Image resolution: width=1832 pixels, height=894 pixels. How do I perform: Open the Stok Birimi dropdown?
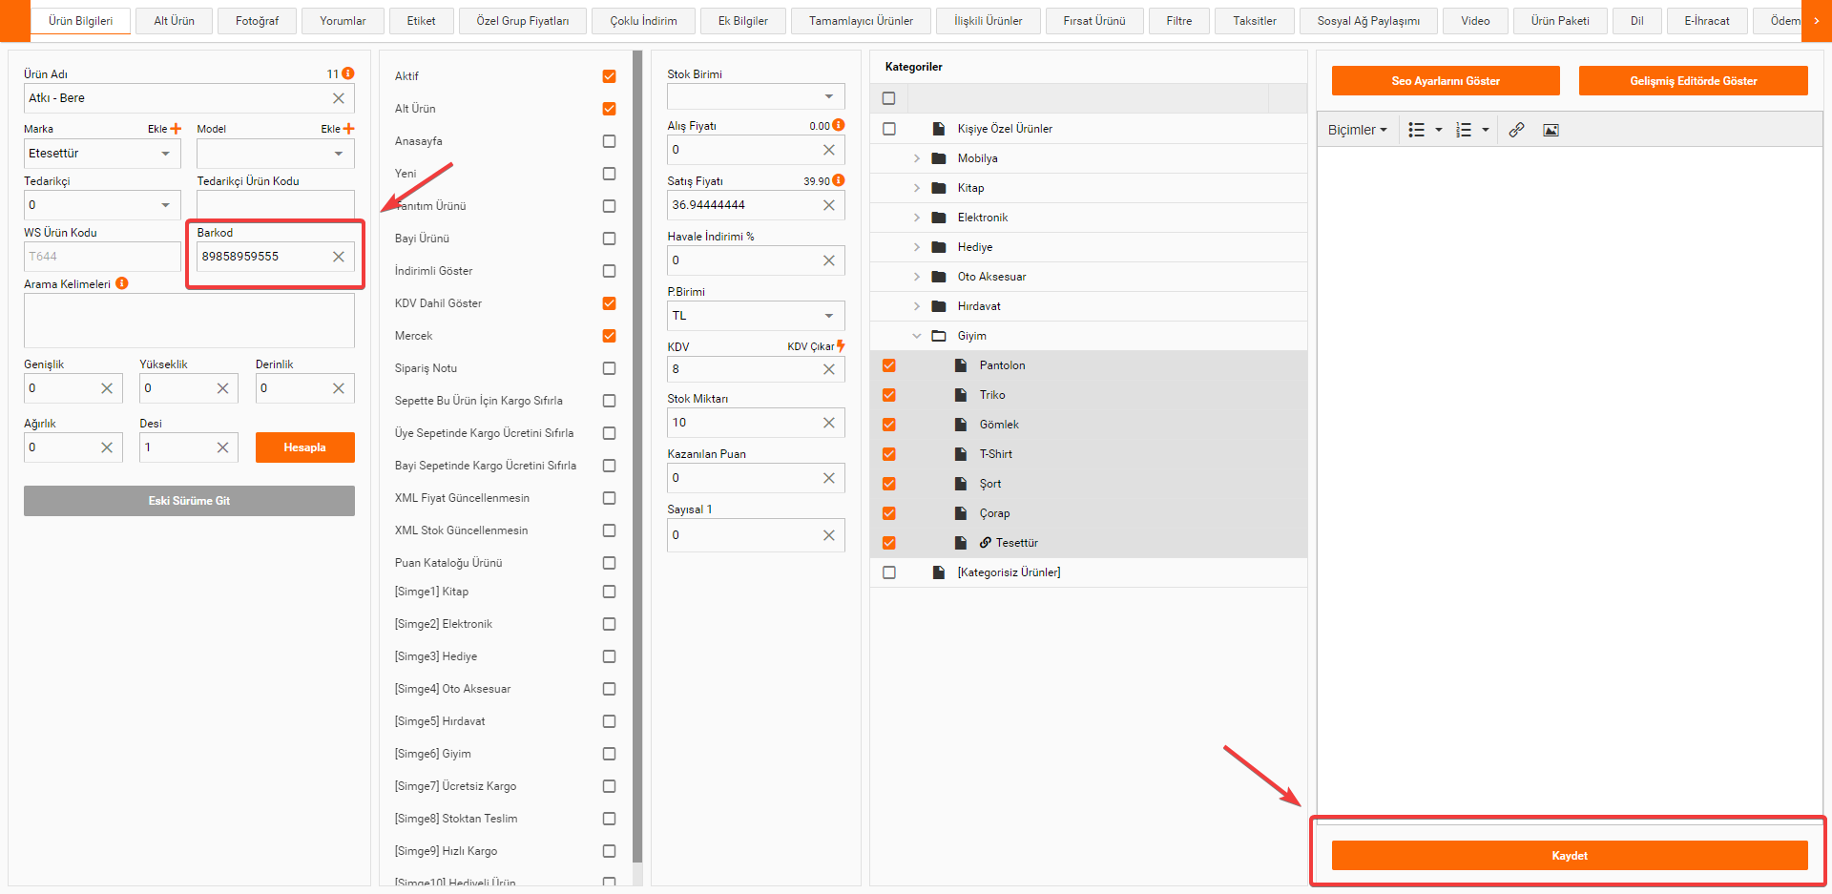click(x=756, y=96)
